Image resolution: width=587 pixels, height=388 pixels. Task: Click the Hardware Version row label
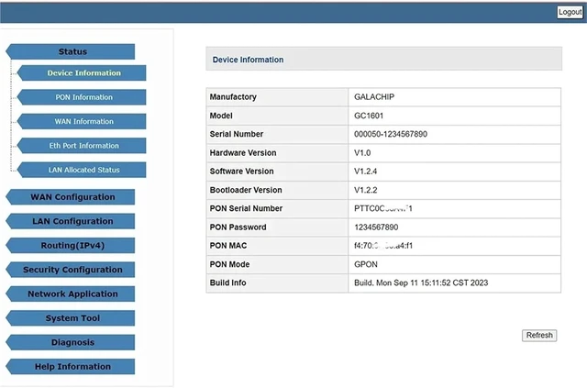tap(242, 153)
